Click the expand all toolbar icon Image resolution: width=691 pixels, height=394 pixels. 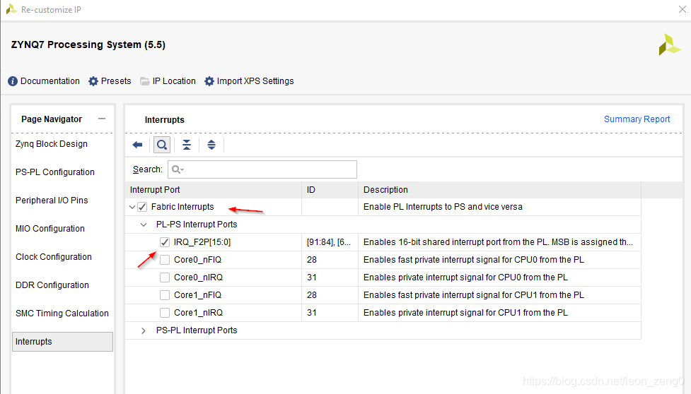(x=211, y=145)
